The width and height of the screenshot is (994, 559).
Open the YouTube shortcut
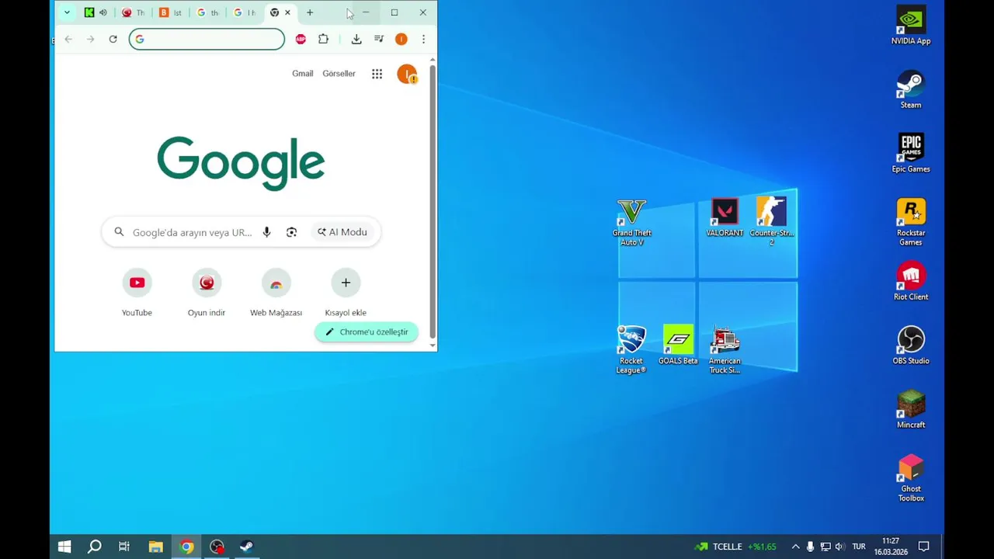[x=137, y=293]
